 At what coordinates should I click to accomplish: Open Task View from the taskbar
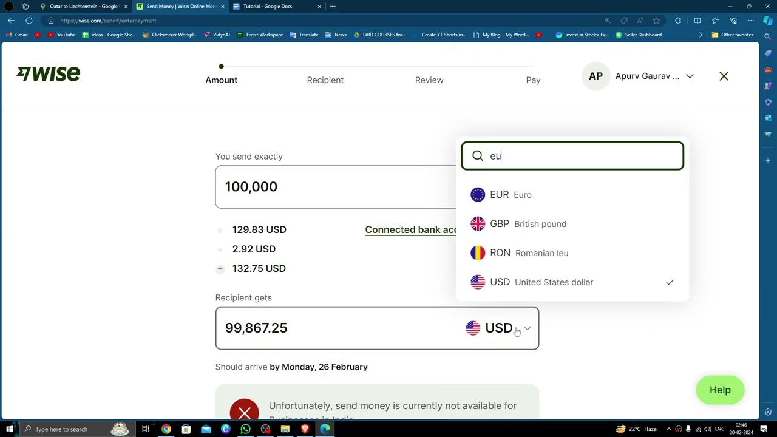146,429
